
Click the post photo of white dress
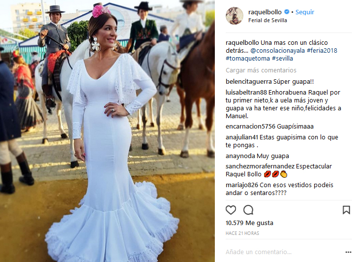[107, 131]
